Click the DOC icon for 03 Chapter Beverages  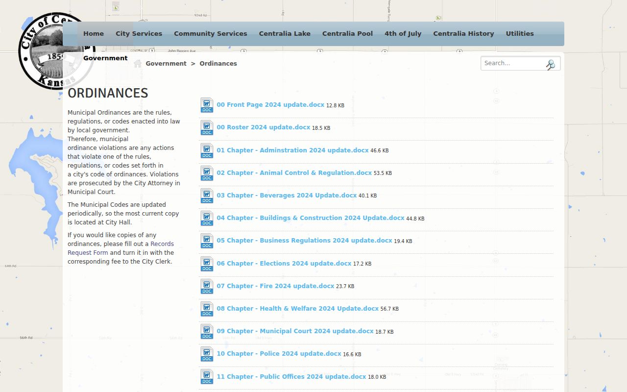207,196
